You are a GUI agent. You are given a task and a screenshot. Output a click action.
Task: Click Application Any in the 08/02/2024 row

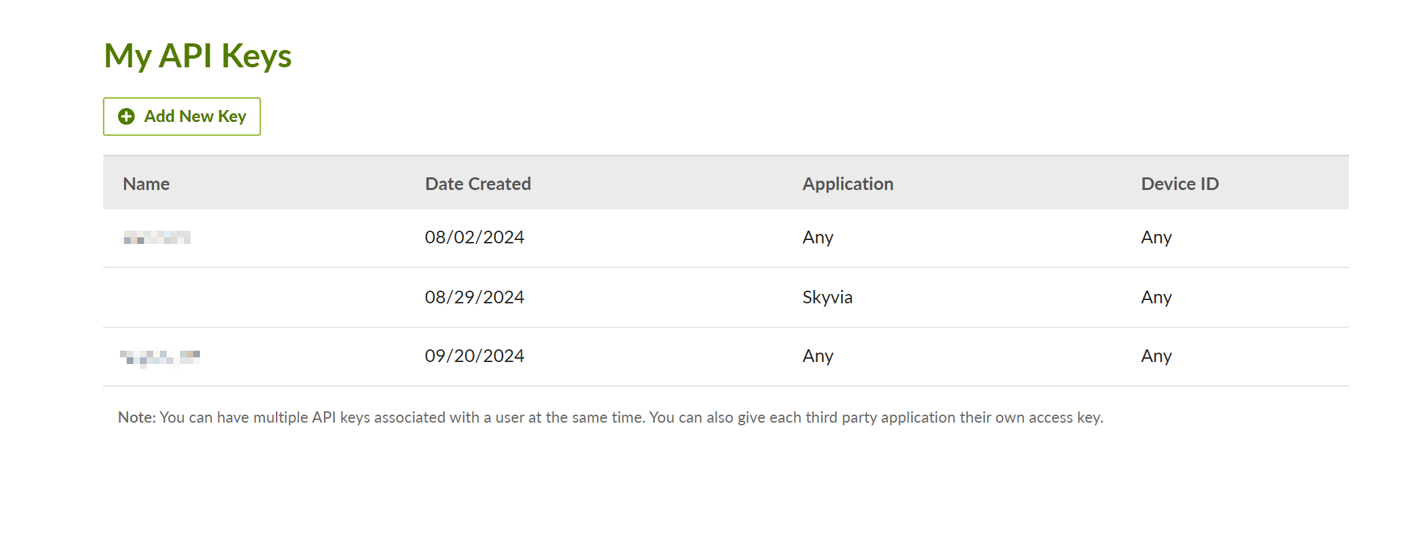pos(818,237)
